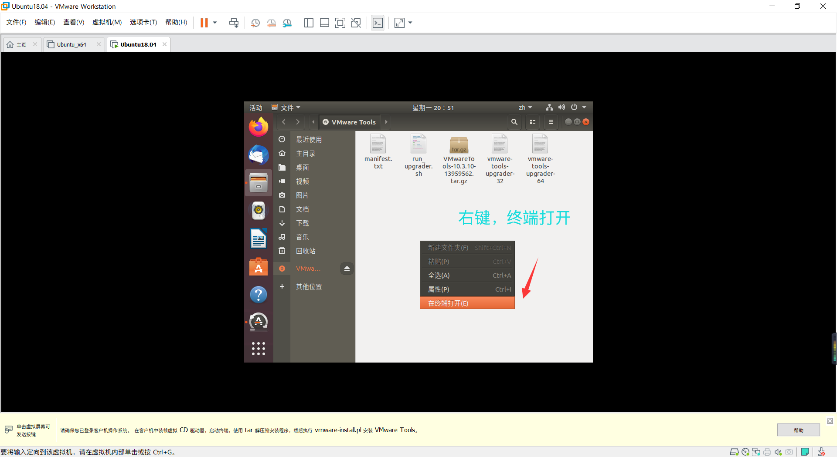The height and width of the screenshot is (457, 837).
Task: Go back in the file manager
Action: coord(284,122)
